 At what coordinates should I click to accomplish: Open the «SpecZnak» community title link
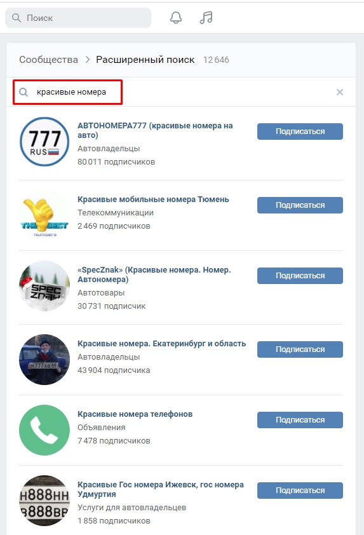[154, 274]
